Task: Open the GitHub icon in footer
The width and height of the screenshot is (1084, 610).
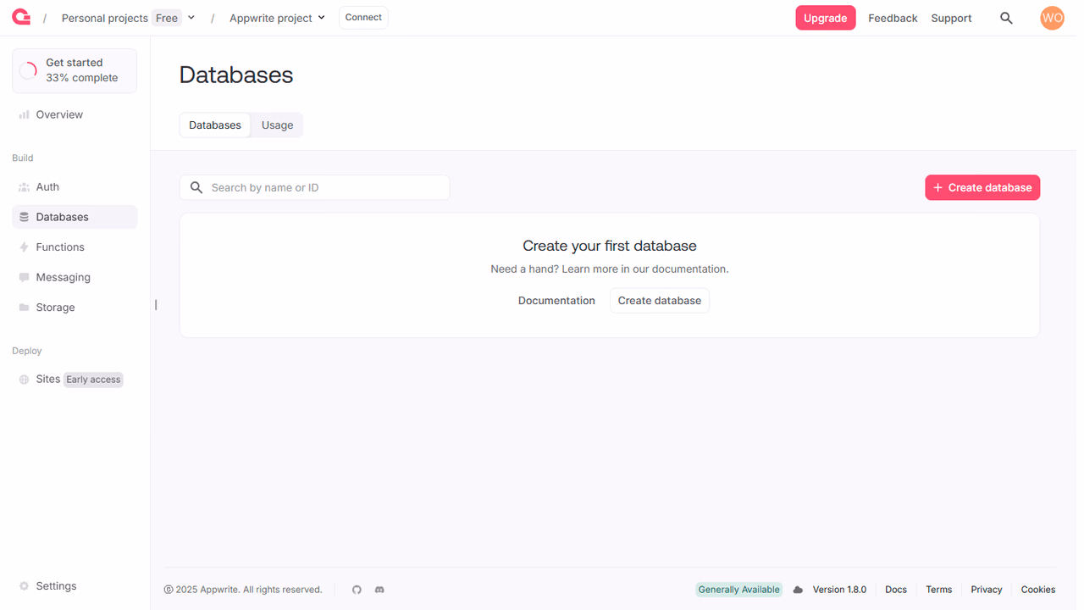Action: pos(357,590)
